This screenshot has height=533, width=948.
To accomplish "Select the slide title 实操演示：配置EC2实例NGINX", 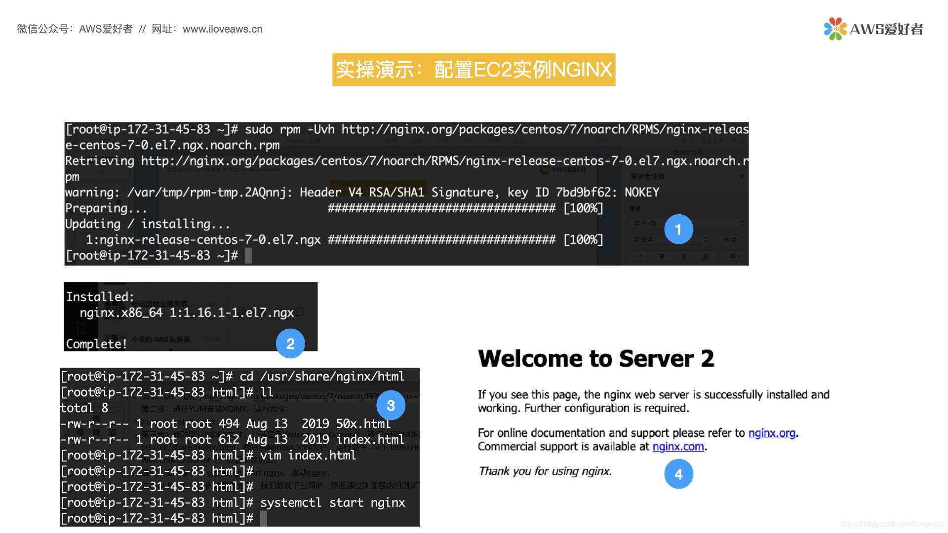I will [x=474, y=70].
